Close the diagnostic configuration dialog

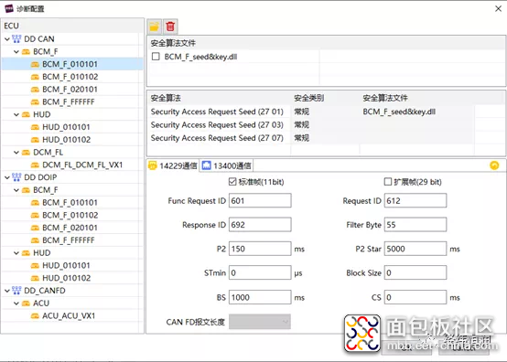pyautogui.click(x=498, y=8)
